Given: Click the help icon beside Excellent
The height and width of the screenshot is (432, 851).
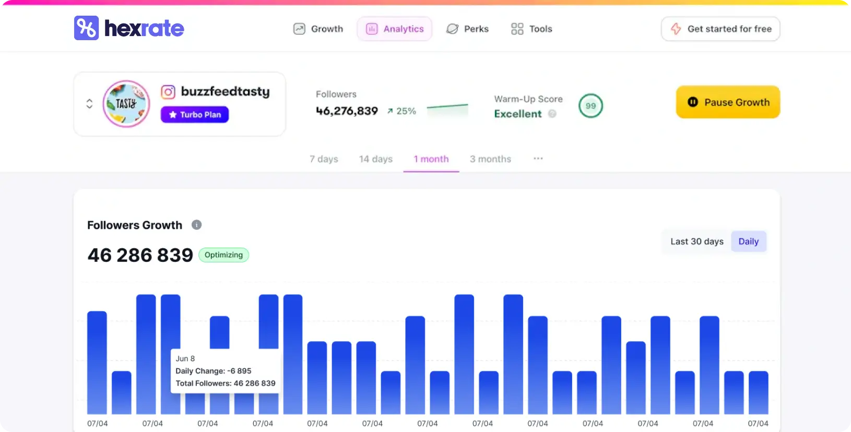Looking at the screenshot, I should click(552, 114).
